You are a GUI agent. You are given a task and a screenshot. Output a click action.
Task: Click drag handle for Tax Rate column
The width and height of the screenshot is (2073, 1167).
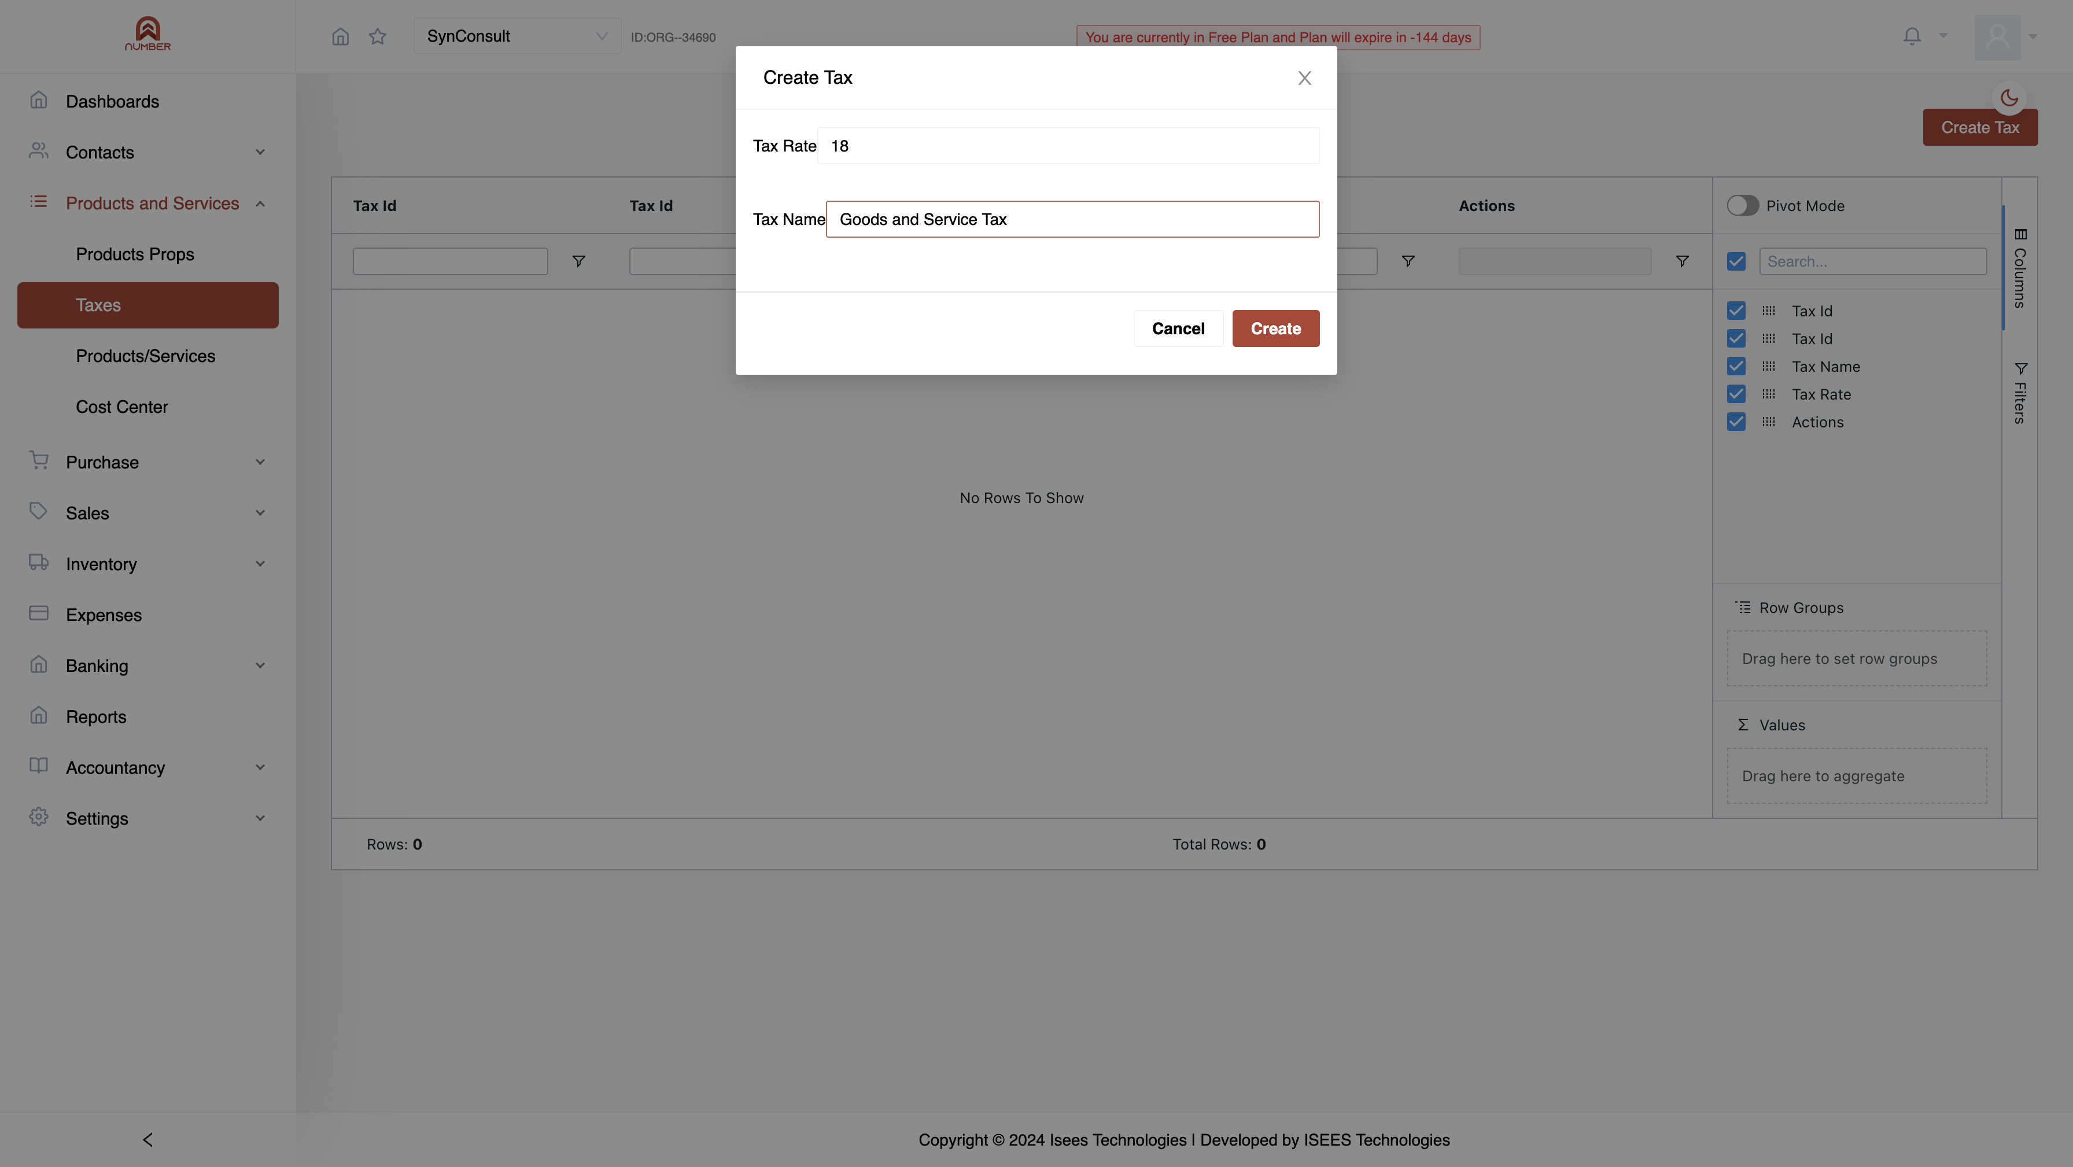[1768, 394]
